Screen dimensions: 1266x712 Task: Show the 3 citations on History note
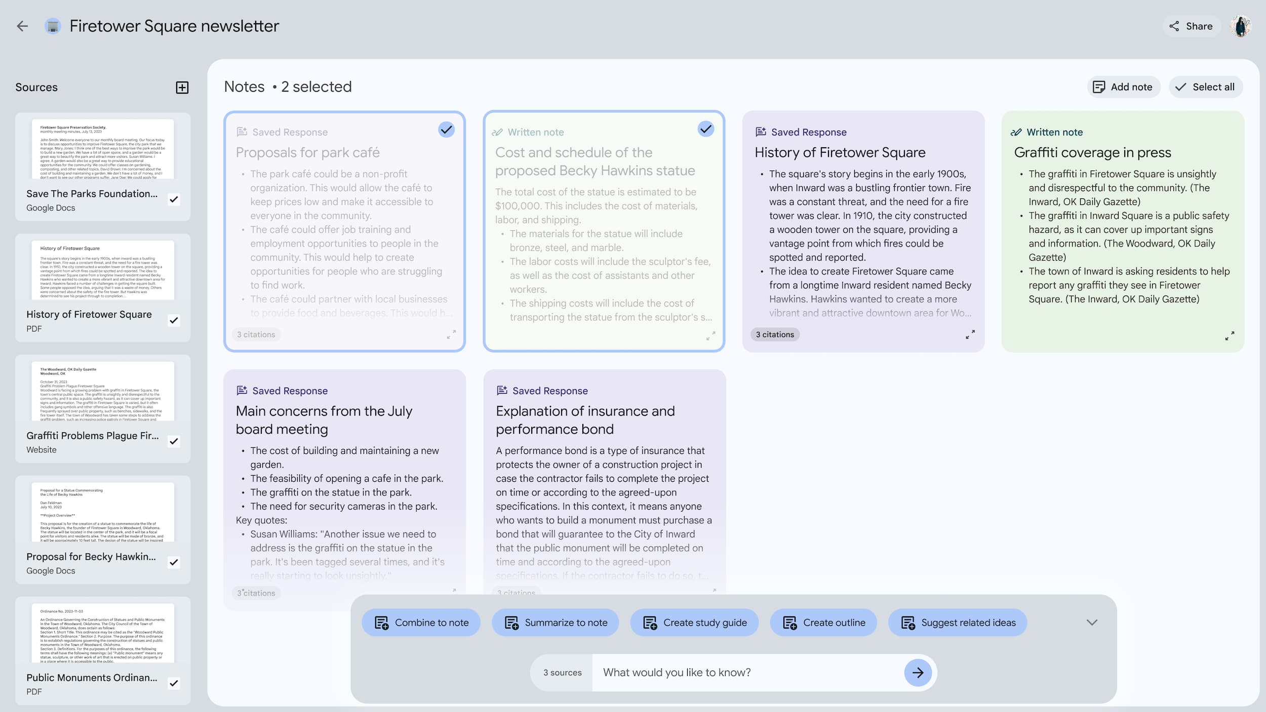coord(775,334)
